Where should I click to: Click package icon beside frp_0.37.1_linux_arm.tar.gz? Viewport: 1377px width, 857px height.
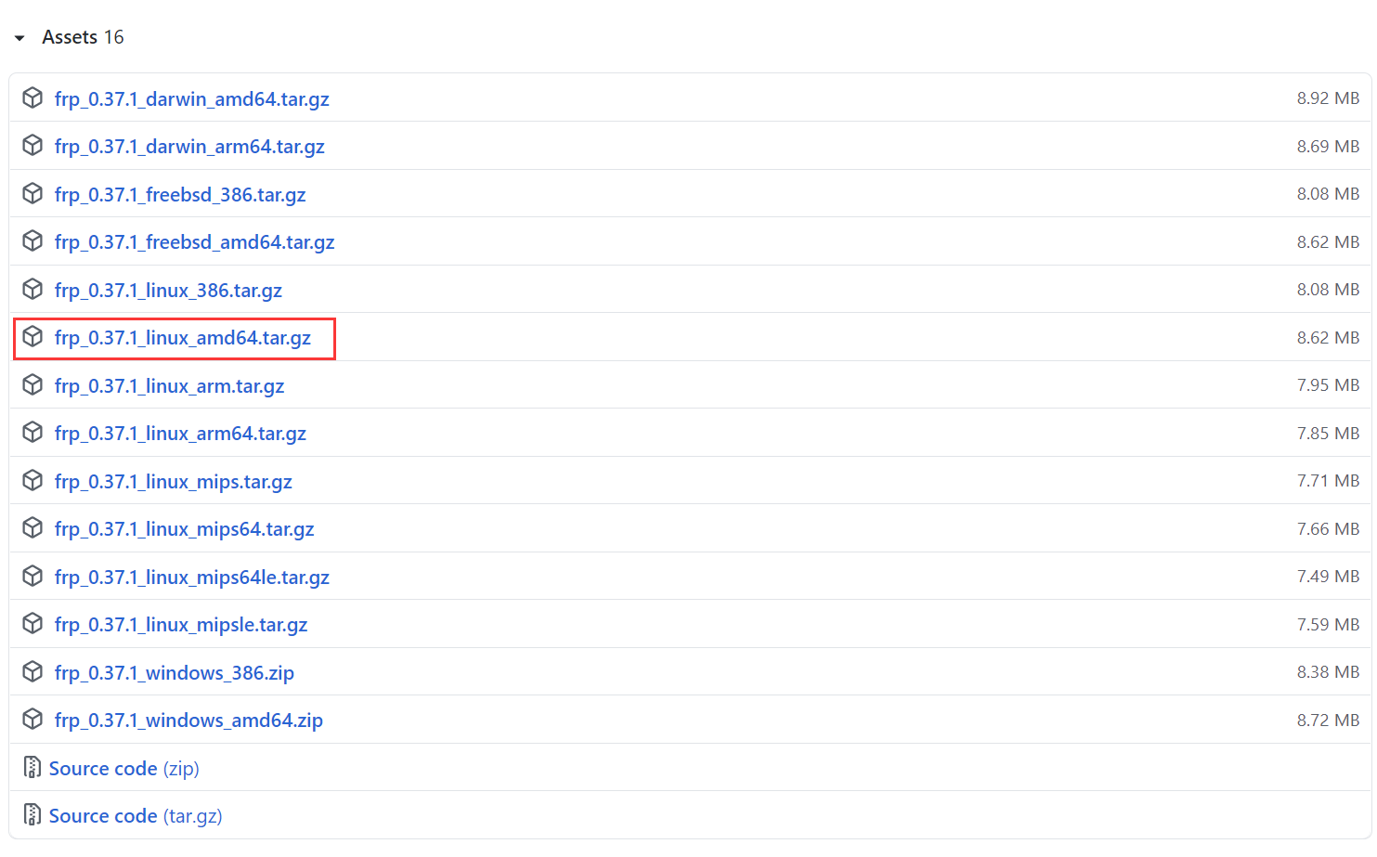[x=32, y=384]
